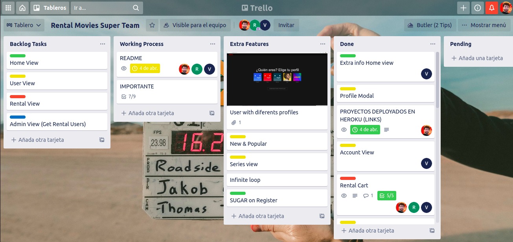Open the Account View card

point(386,156)
